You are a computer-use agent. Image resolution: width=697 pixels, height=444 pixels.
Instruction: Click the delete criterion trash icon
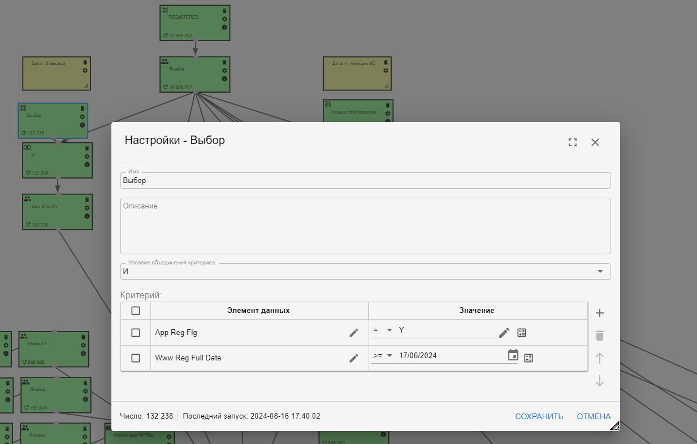[x=600, y=336]
